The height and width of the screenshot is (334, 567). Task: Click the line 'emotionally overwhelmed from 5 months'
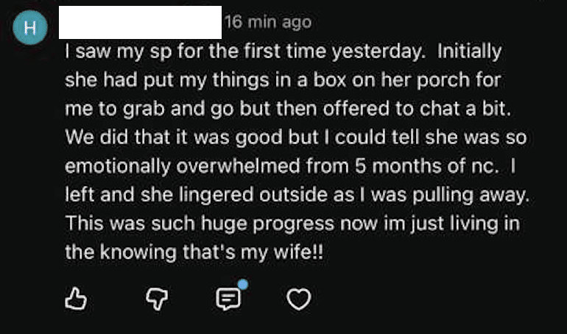tap(290, 166)
